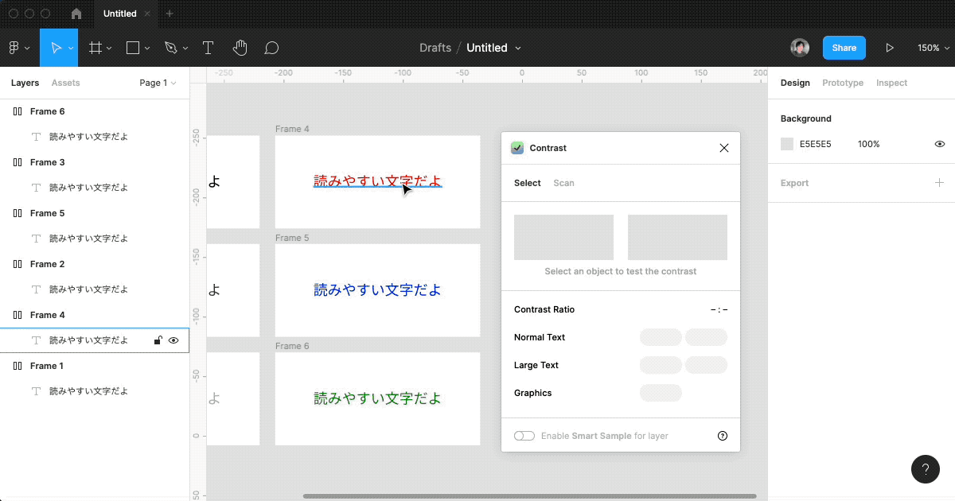This screenshot has width=955, height=501.
Task: Open the 150% zoom dropdown
Action: point(932,48)
